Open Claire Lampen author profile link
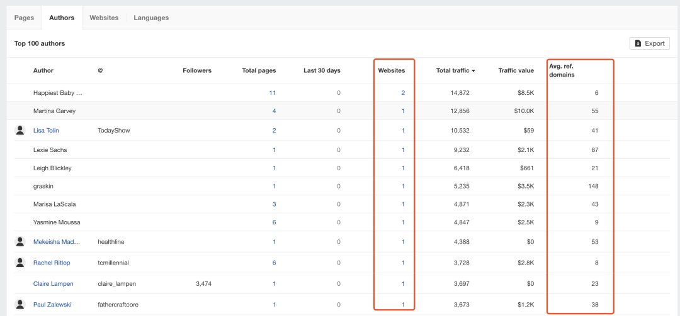Viewport: 680px width, 316px height. (x=52, y=284)
